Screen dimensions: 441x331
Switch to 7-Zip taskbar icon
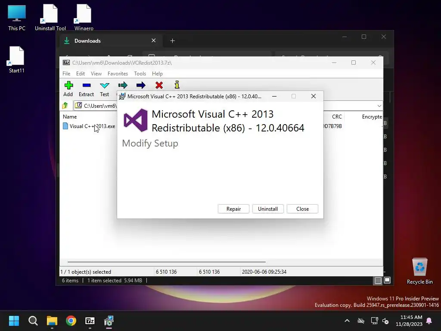90,321
